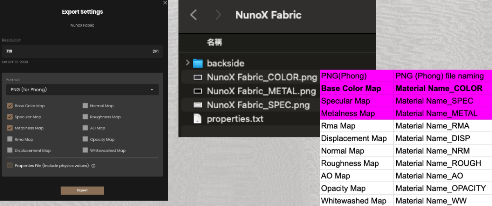Toggle the Properties File checkbox
The width and height of the screenshot is (492, 206).
(10, 165)
